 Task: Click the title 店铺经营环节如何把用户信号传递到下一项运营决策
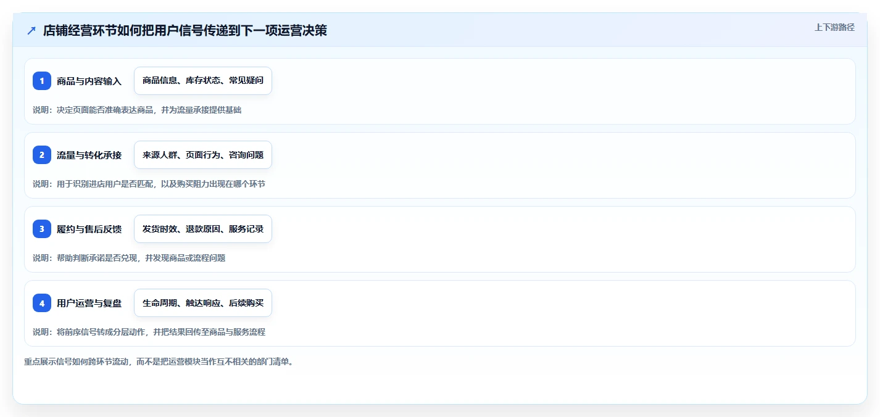point(185,31)
